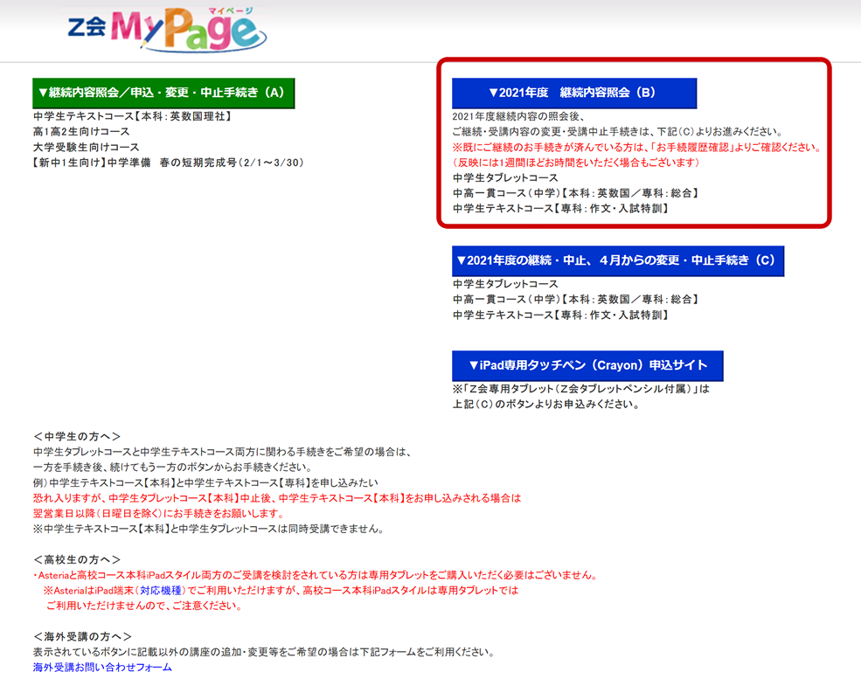Screen dimensions: 861x686
Task: Click line 表示されているボタンに記載以外の講座
Action: (x=265, y=651)
